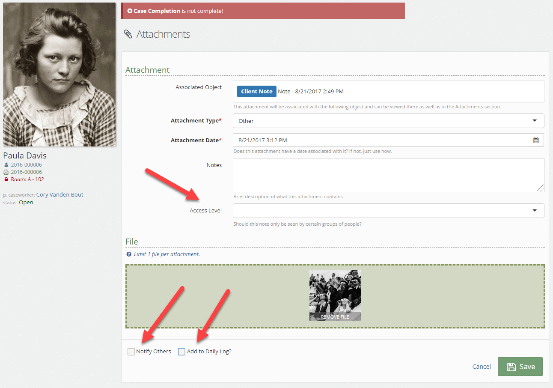The height and width of the screenshot is (388, 553).
Task: Click the Paula Davis name text
Action: pyautogui.click(x=25, y=155)
